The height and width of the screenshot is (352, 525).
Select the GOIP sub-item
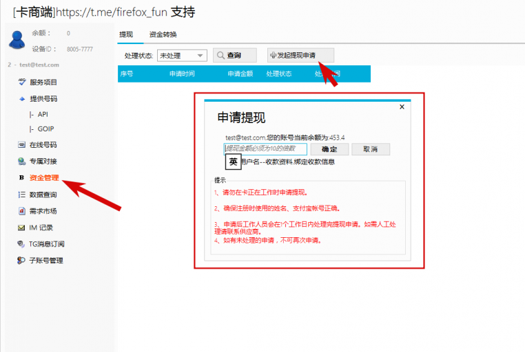(x=45, y=129)
